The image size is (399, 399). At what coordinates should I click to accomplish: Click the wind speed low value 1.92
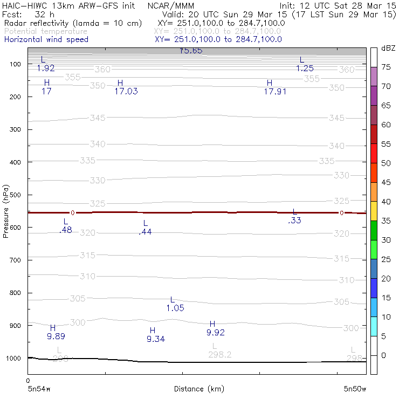pos(46,68)
